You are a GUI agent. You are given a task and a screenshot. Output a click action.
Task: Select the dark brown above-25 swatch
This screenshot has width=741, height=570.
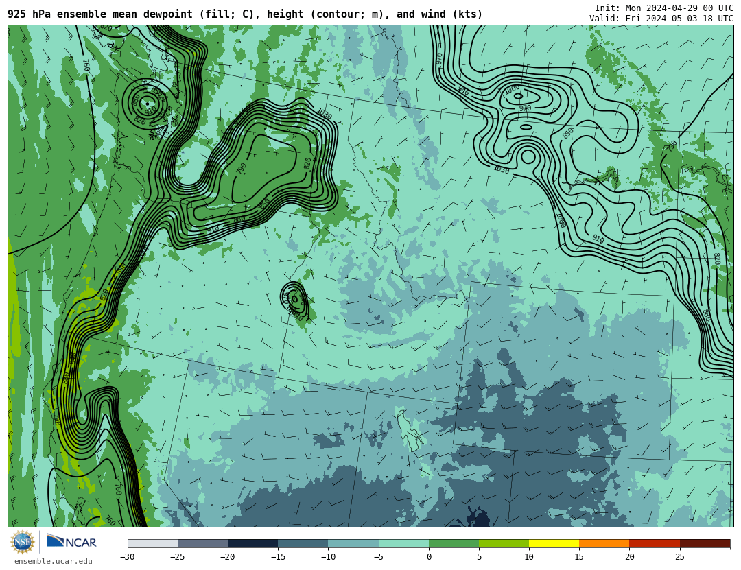(x=705, y=543)
